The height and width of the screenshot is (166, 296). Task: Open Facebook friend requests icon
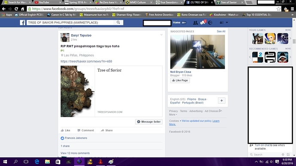pyautogui.click(x=195, y=23)
